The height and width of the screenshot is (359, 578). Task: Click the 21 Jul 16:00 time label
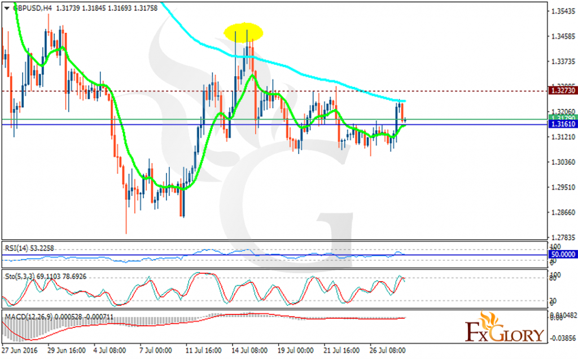click(341, 350)
